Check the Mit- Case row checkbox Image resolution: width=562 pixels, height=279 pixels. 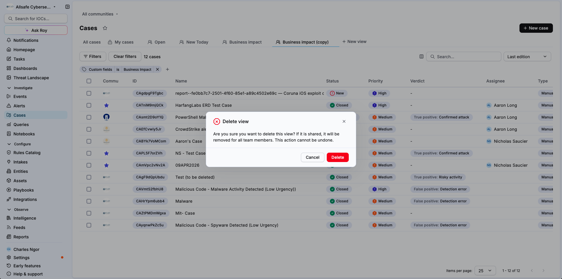pos(89,213)
